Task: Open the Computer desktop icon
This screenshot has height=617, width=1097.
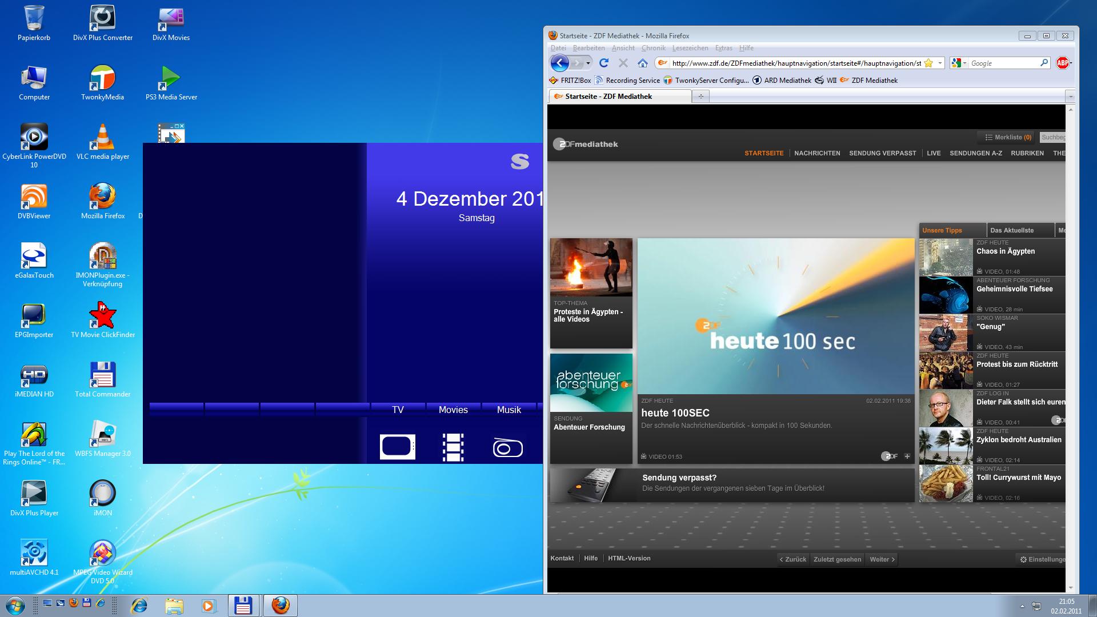Action: tap(34, 83)
